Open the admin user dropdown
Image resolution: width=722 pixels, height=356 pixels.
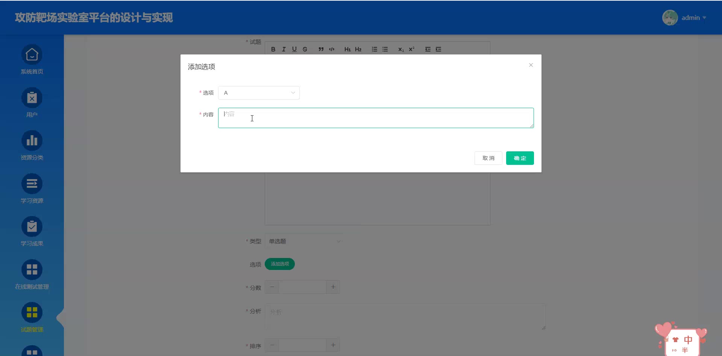[x=694, y=18]
